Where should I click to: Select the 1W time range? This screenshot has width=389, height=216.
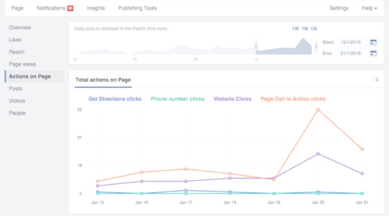tap(295, 28)
